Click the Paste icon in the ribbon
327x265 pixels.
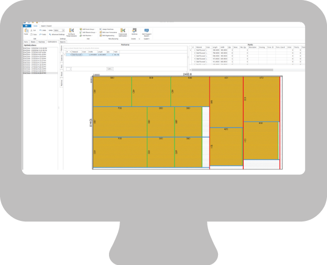tap(26, 31)
